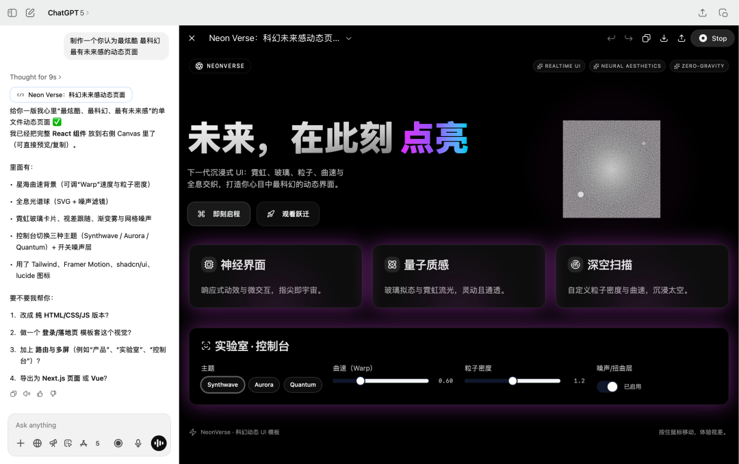Start dictation with microphone icon
This screenshot has width=739, height=464.
point(138,443)
